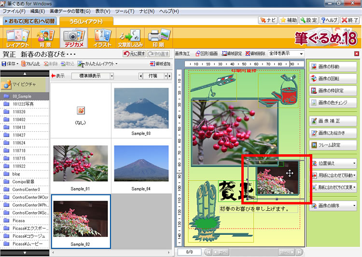Screen dimensions: 362x257
Task: Open 設定 settings
Action: click(x=309, y=20)
